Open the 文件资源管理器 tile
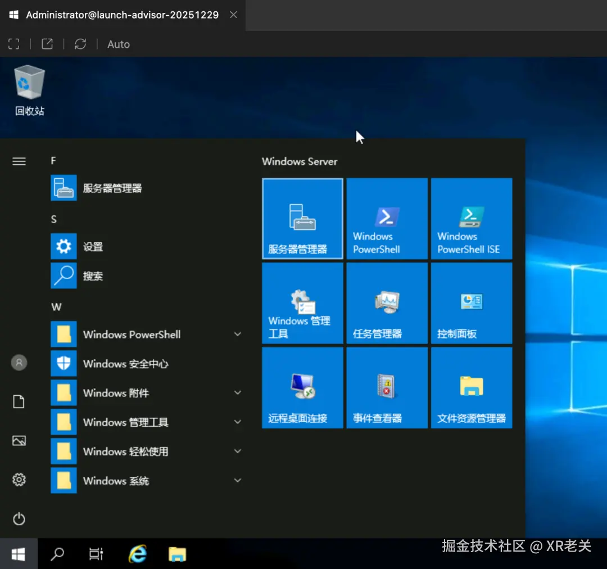This screenshot has height=569, width=607. pyautogui.click(x=472, y=387)
